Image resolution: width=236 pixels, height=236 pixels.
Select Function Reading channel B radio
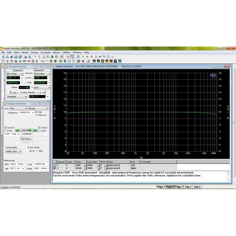(x=38, y=93)
